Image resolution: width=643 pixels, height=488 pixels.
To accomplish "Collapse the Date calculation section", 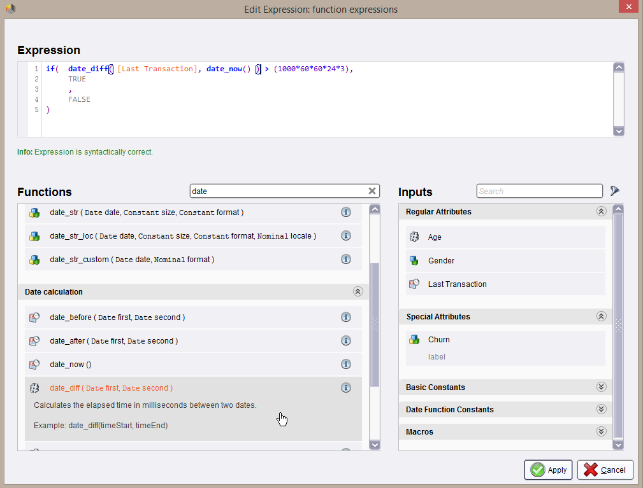I will (x=358, y=292).
